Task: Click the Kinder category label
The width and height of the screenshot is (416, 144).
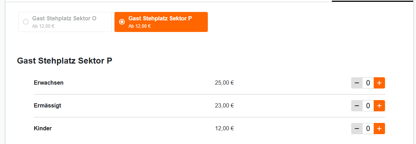Action: (43, 128)
